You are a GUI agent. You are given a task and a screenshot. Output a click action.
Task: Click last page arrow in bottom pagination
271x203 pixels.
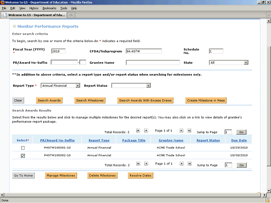tap(189, 164)
